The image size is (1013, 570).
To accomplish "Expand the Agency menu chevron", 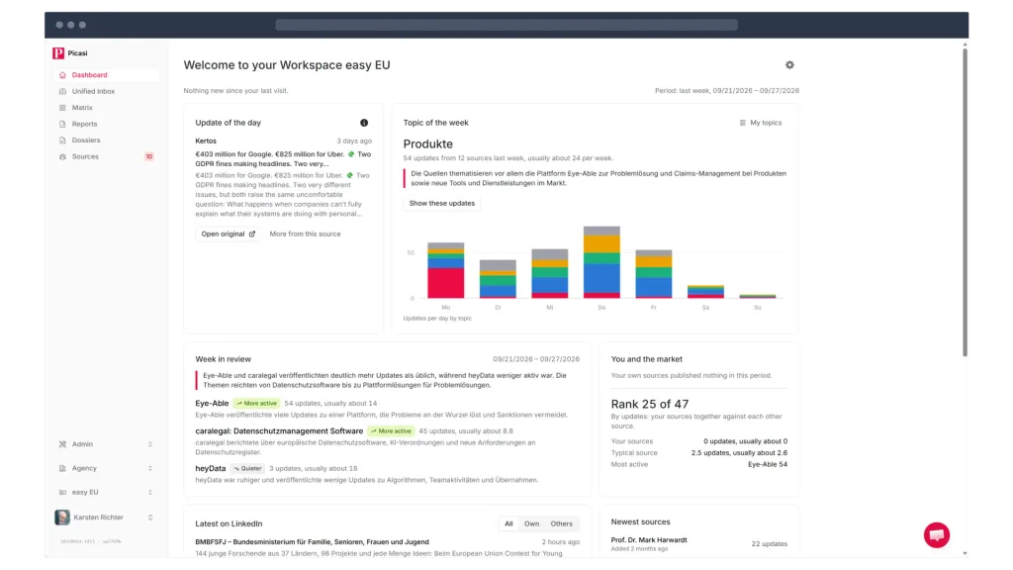I will (150, 468).
